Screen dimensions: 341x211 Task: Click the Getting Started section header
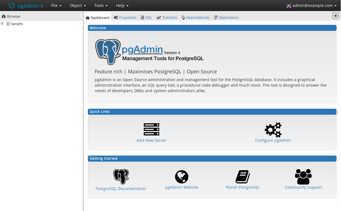click(x=212, y=159)
